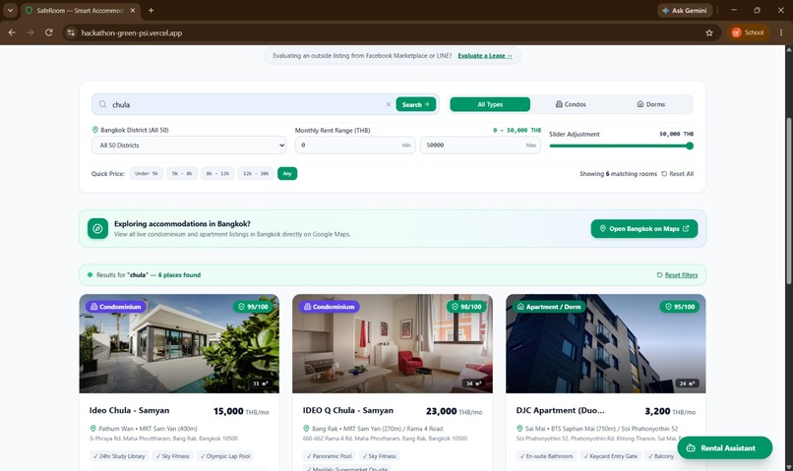The height and width of the screenshot is (471, 793).
Task: Open Chrome three-dot menu
Action: [781, 32]
